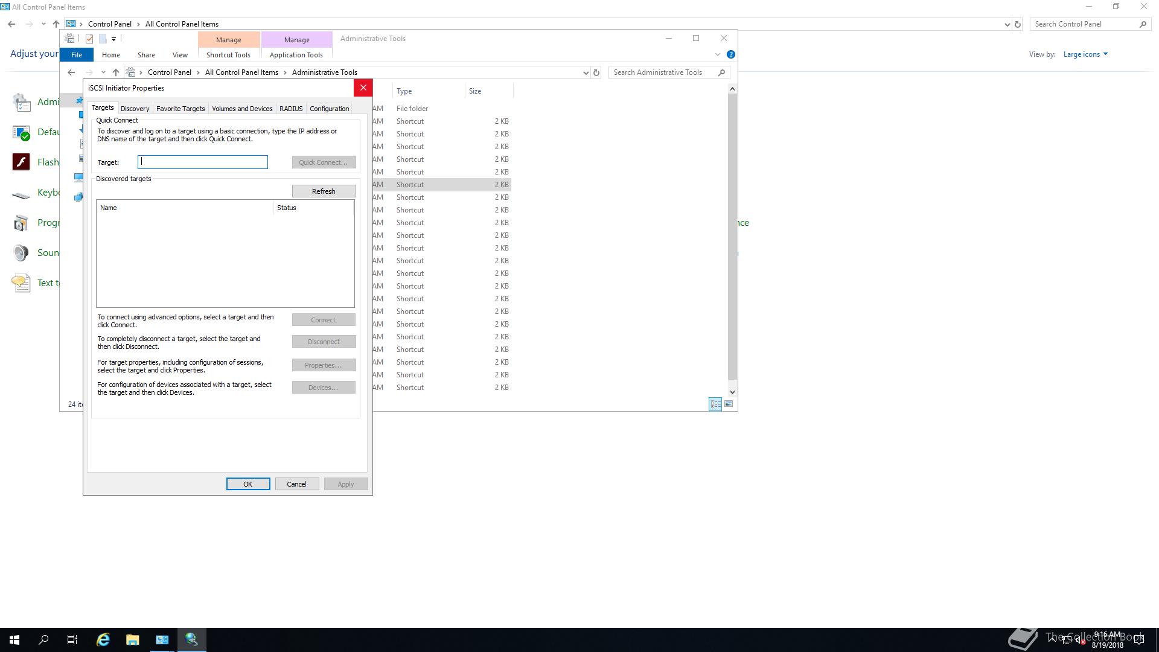
Task: Open the View by Large icons dropdown
Action: click(1085, 54)
